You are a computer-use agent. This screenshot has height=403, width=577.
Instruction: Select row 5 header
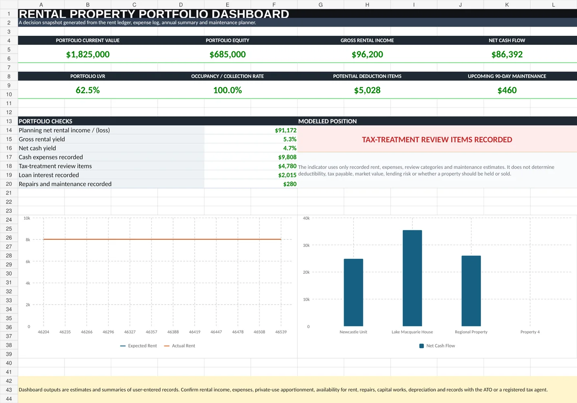tap(9, 50)
